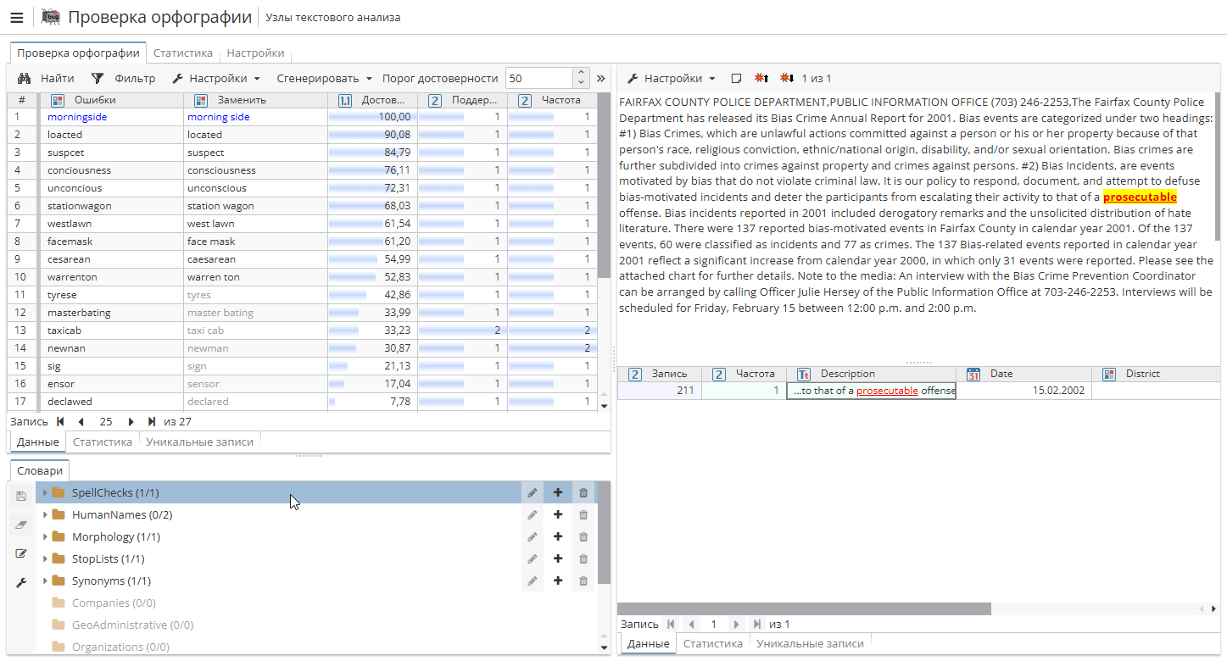Expand the Synonyms folder
The width and height of the screenshot is (1227, 661).
pyautogui.click(x=45, y=580)
